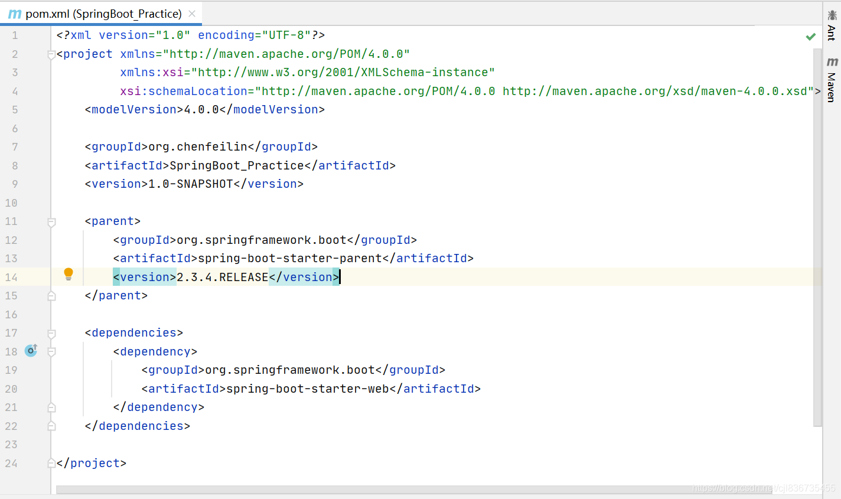841x499 pixels.
Task: Click line number 24 in gutter
Action: click(11, 464)
